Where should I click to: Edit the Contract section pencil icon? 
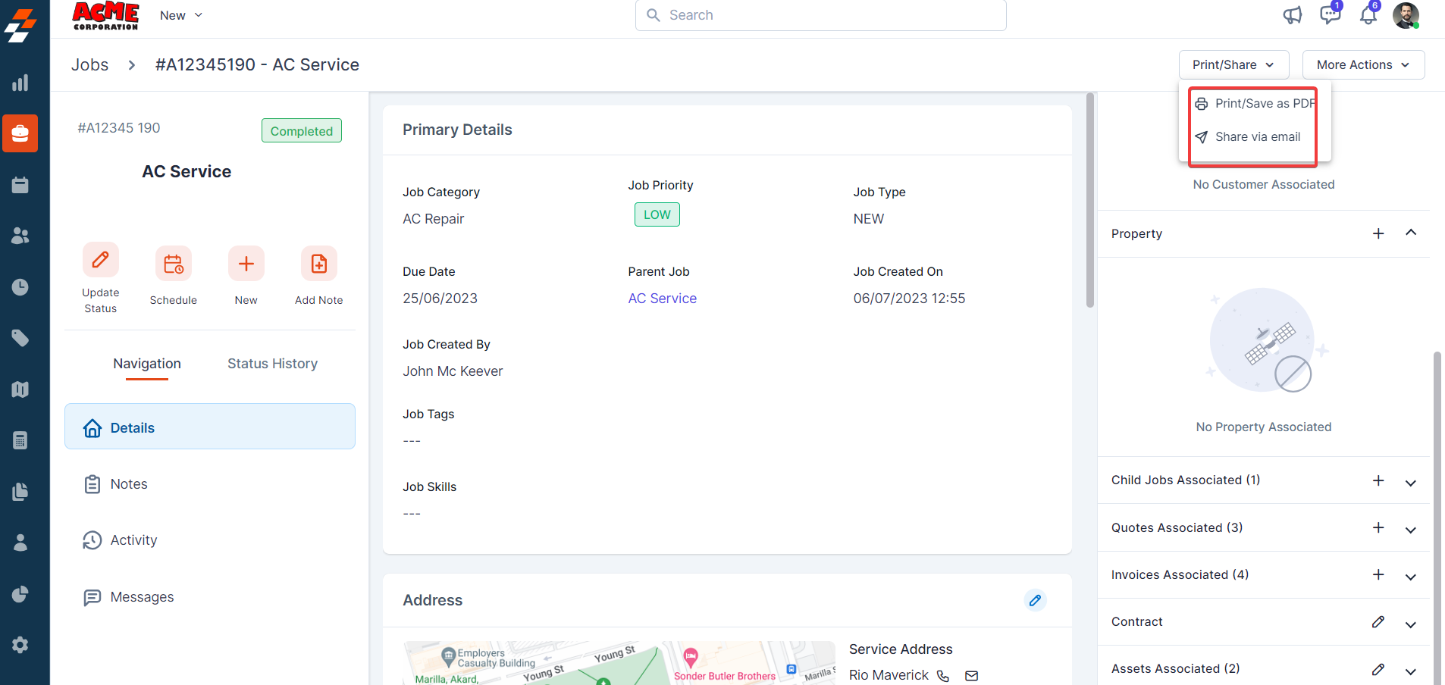tap(1378, 622)
